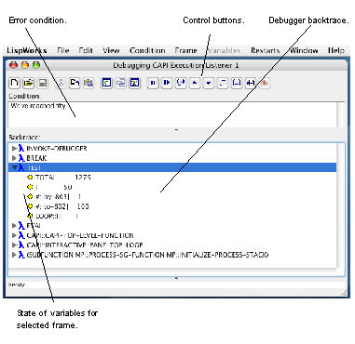Image resolution: width=355 pixels, height=344 pixels.
Task: Expand the EVAL frame triangle
Action: 14,226
